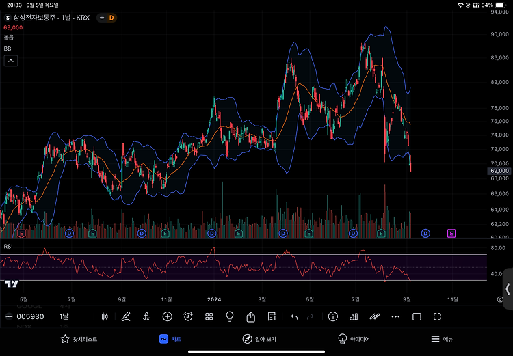Screen dimensions: 513x356
Task: Tap the 69,000 price label on the axis
Action: (x=499, y=171)
